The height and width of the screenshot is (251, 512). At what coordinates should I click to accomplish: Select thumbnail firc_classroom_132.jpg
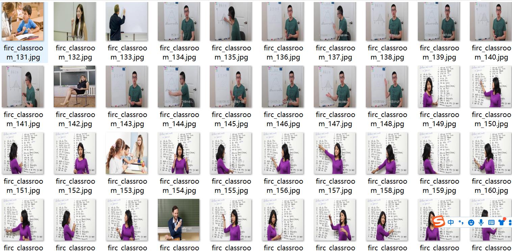point(75,21)
